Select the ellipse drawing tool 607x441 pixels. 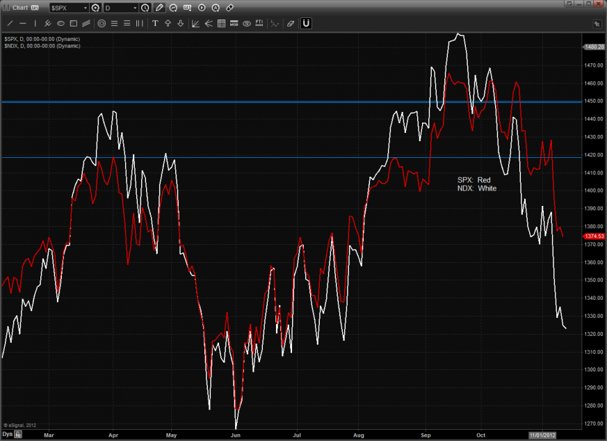60,24
